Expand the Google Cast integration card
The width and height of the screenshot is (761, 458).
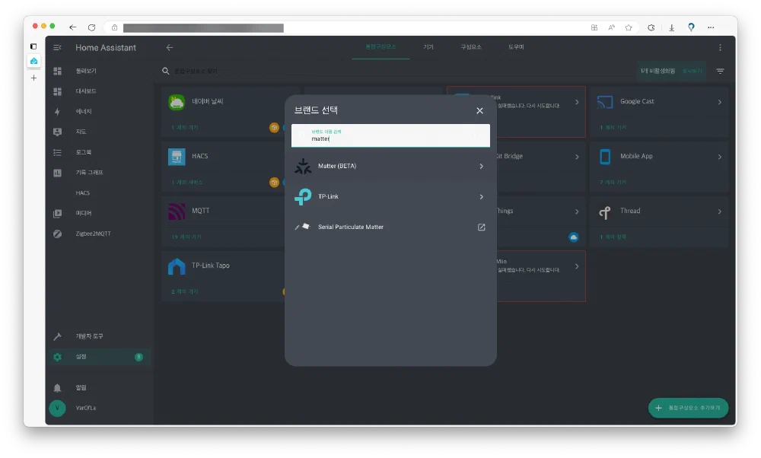tap(719, 102)
